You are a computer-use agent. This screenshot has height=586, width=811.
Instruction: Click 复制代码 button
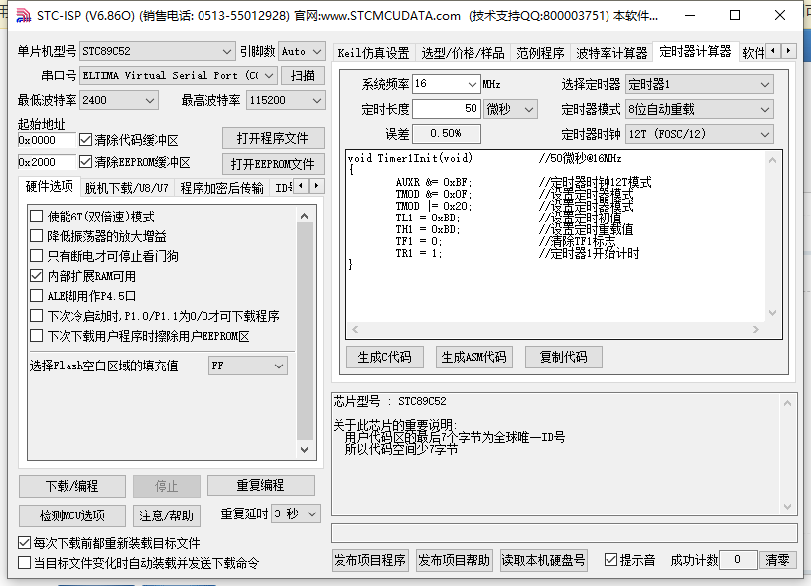[x=563, y=357]
